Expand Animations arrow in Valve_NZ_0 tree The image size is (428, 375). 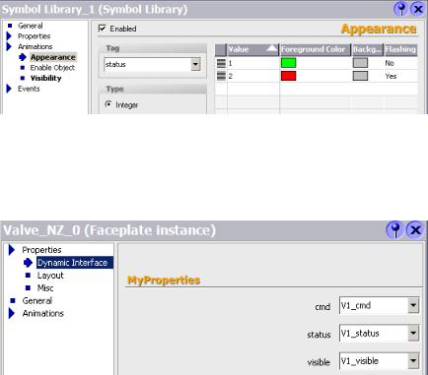(x=12, y=313)
